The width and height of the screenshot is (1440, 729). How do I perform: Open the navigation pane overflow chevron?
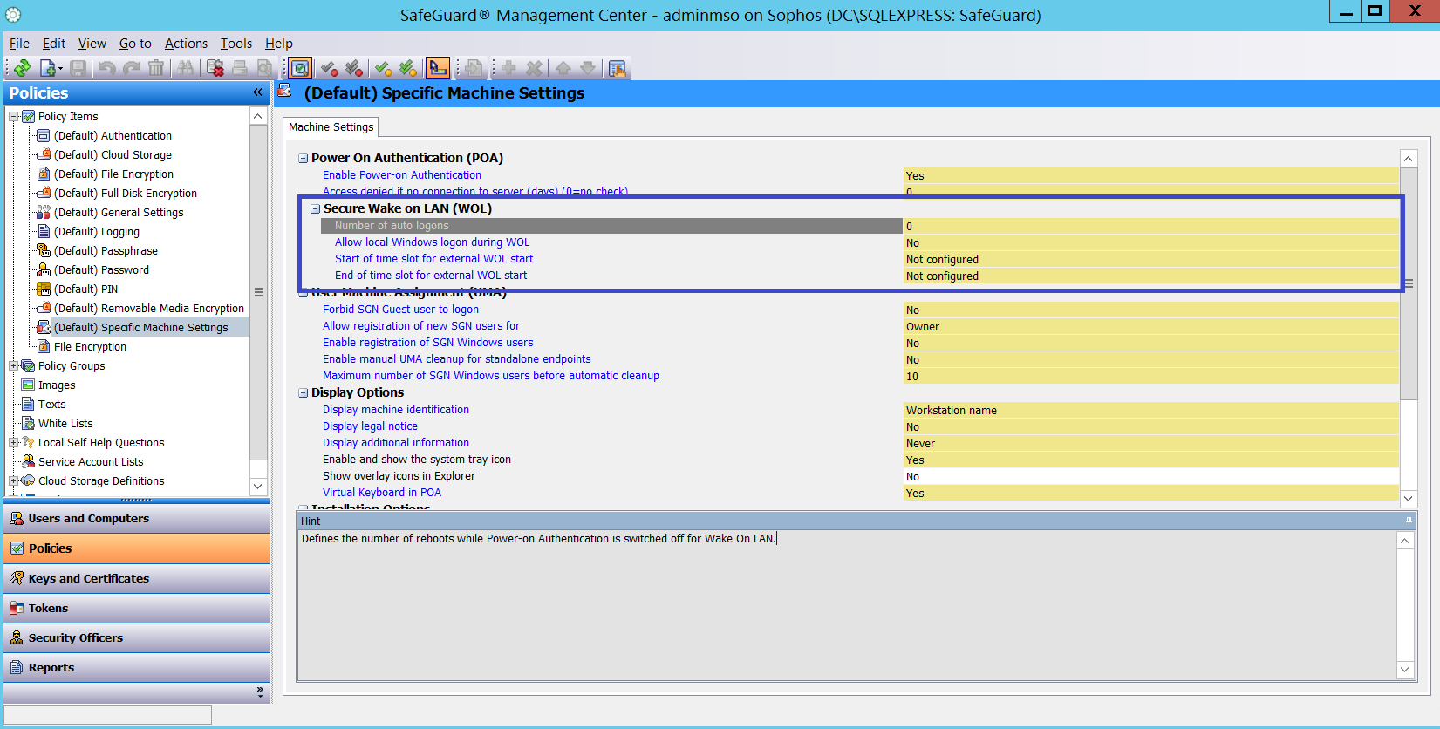tap(260, 692)
